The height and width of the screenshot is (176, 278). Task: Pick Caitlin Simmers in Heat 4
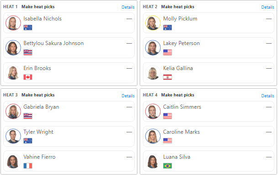point(209,111)
